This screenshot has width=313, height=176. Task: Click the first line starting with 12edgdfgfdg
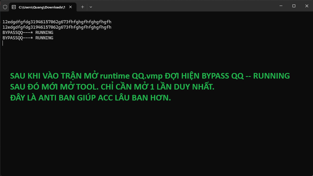(57, 22)
